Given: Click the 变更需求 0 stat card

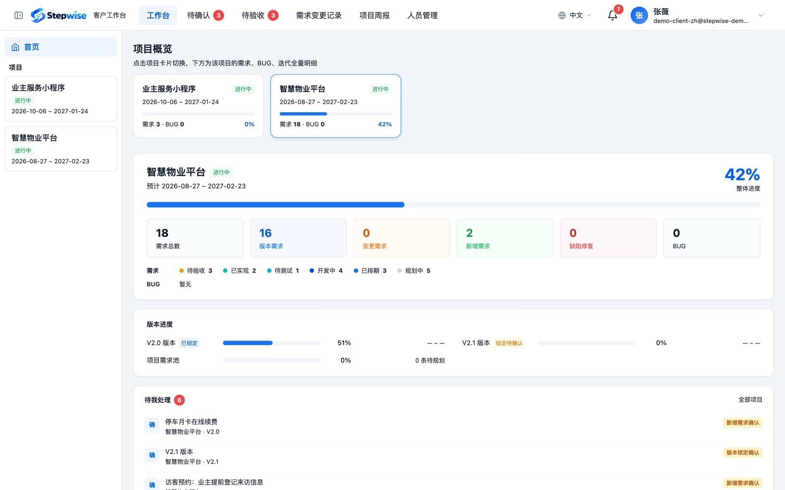Looking at the screenshot, I should tap(402, 238).
